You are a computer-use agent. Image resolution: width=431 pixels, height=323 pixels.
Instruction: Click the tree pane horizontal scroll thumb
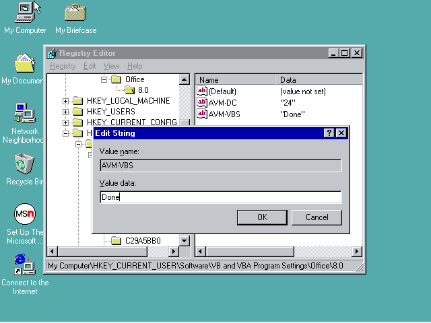click(102, 251)
